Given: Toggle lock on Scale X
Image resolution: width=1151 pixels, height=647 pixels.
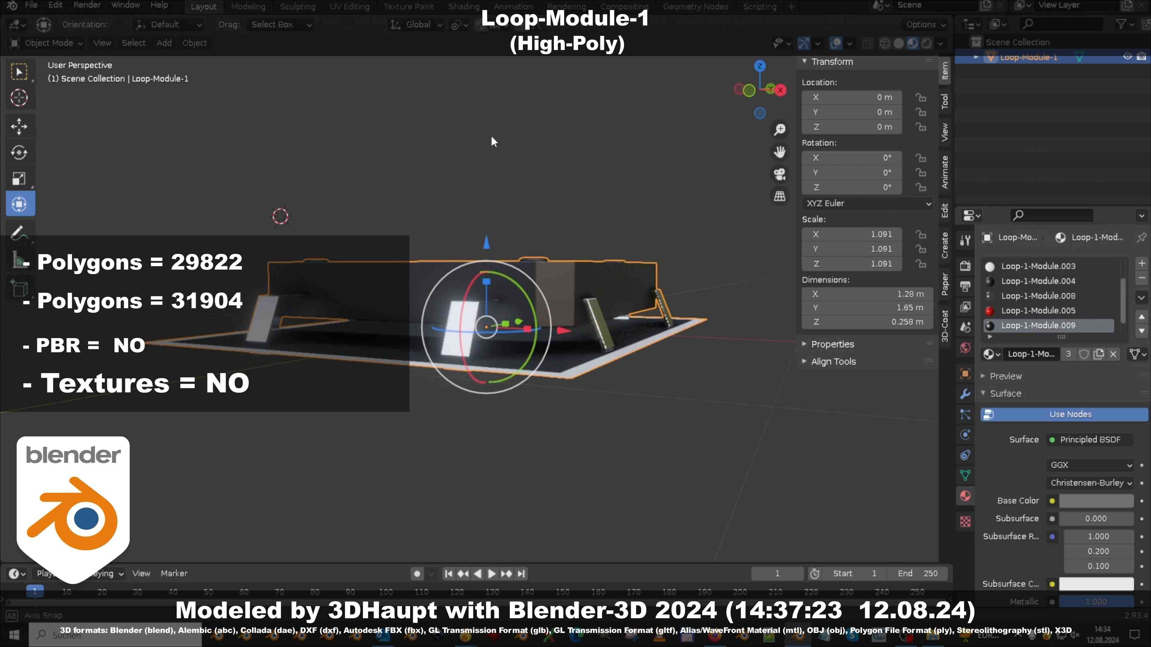Looking at the screenshot, I should click(x=921, y=235).
